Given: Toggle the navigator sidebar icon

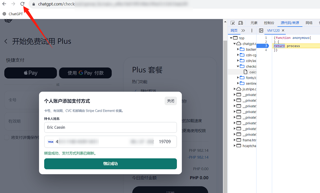Looking at the screenshot, I should [261, 31].
